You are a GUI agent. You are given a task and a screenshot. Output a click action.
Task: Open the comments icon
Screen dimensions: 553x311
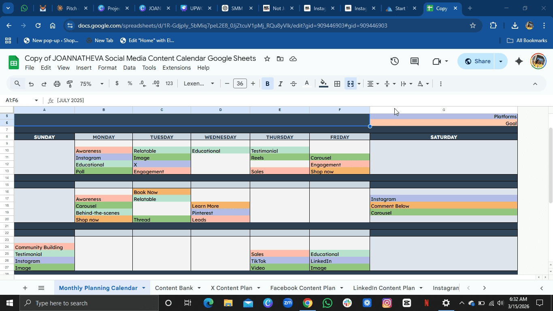pos(414,61)
